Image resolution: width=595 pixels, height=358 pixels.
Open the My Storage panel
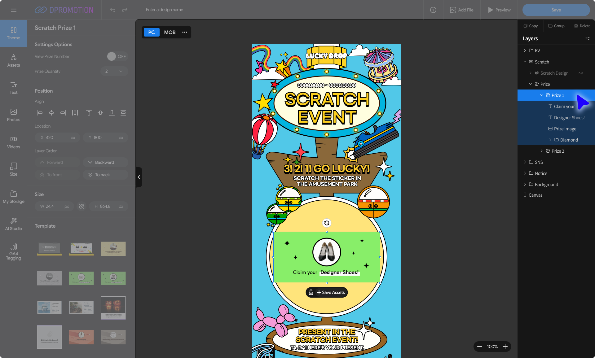click(x=14, y=197)
